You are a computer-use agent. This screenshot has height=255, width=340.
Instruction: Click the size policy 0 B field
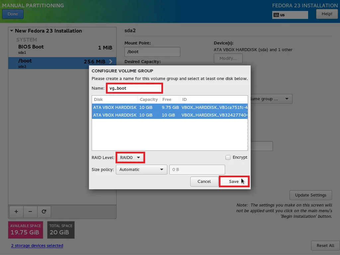tap(197, 170)
